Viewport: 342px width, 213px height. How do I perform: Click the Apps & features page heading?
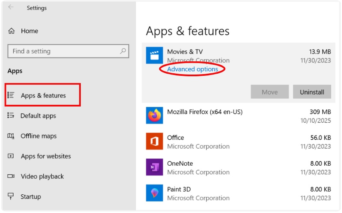[x=188, y=31]
